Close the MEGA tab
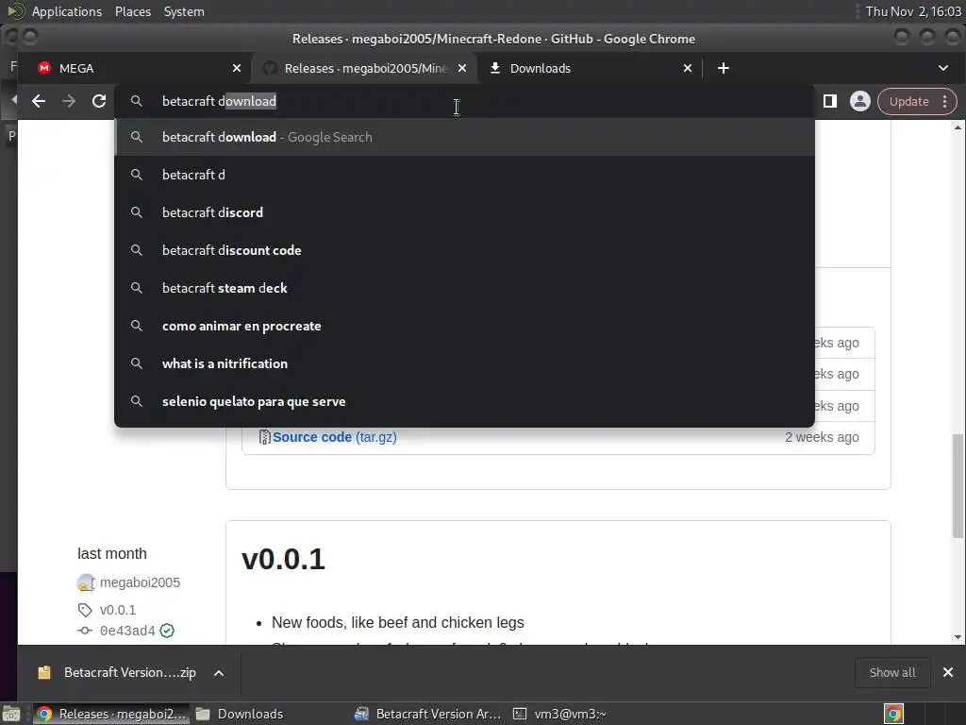Screen dimensions: 966x725 (x=237, y=68)
